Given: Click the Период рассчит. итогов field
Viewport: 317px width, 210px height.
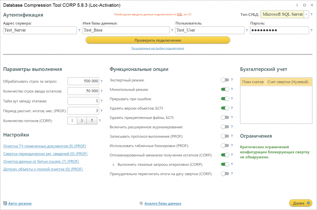Looking at the screenshot, I should click(x=83, y=111).
